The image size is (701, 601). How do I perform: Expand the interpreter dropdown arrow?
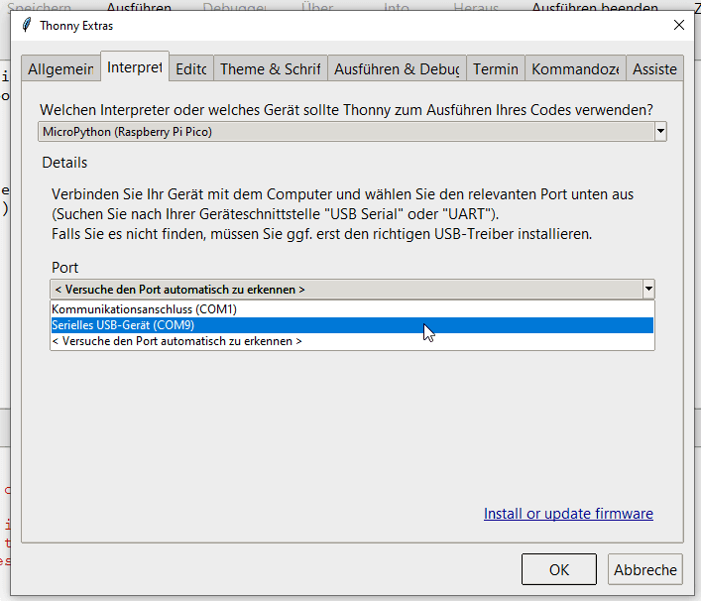[x=660, y=132]
